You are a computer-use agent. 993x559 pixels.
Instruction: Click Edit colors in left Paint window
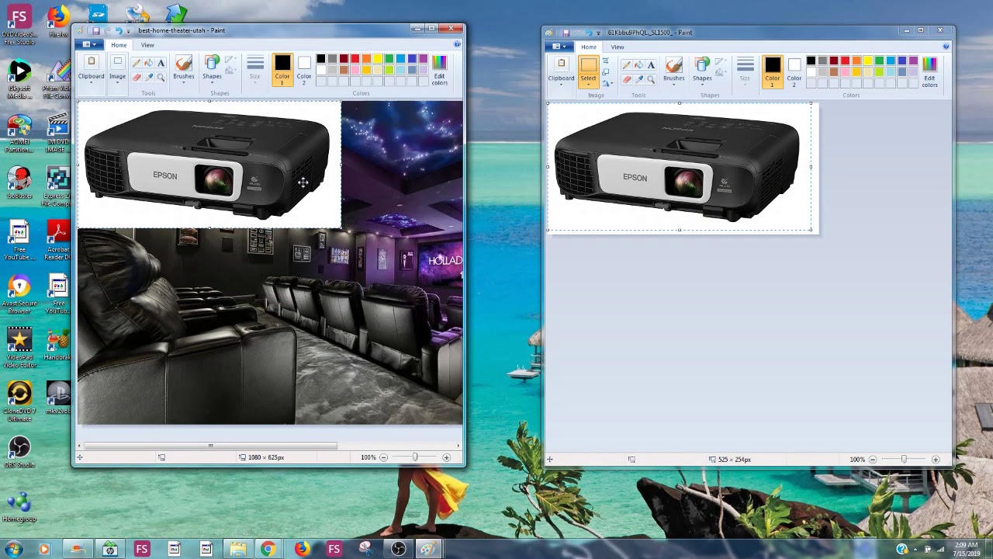tap(439, 71)
